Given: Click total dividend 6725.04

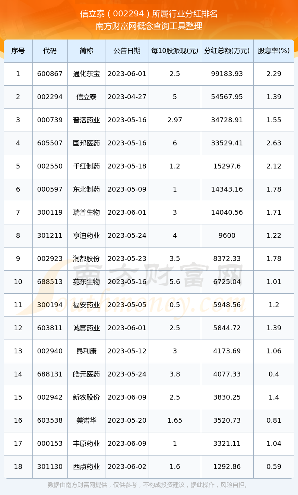Looking at the screenshot, I should [x=227, y=282].
